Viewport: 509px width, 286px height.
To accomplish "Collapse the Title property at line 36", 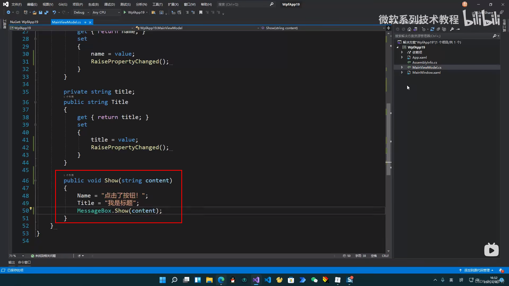I will 35,102.
